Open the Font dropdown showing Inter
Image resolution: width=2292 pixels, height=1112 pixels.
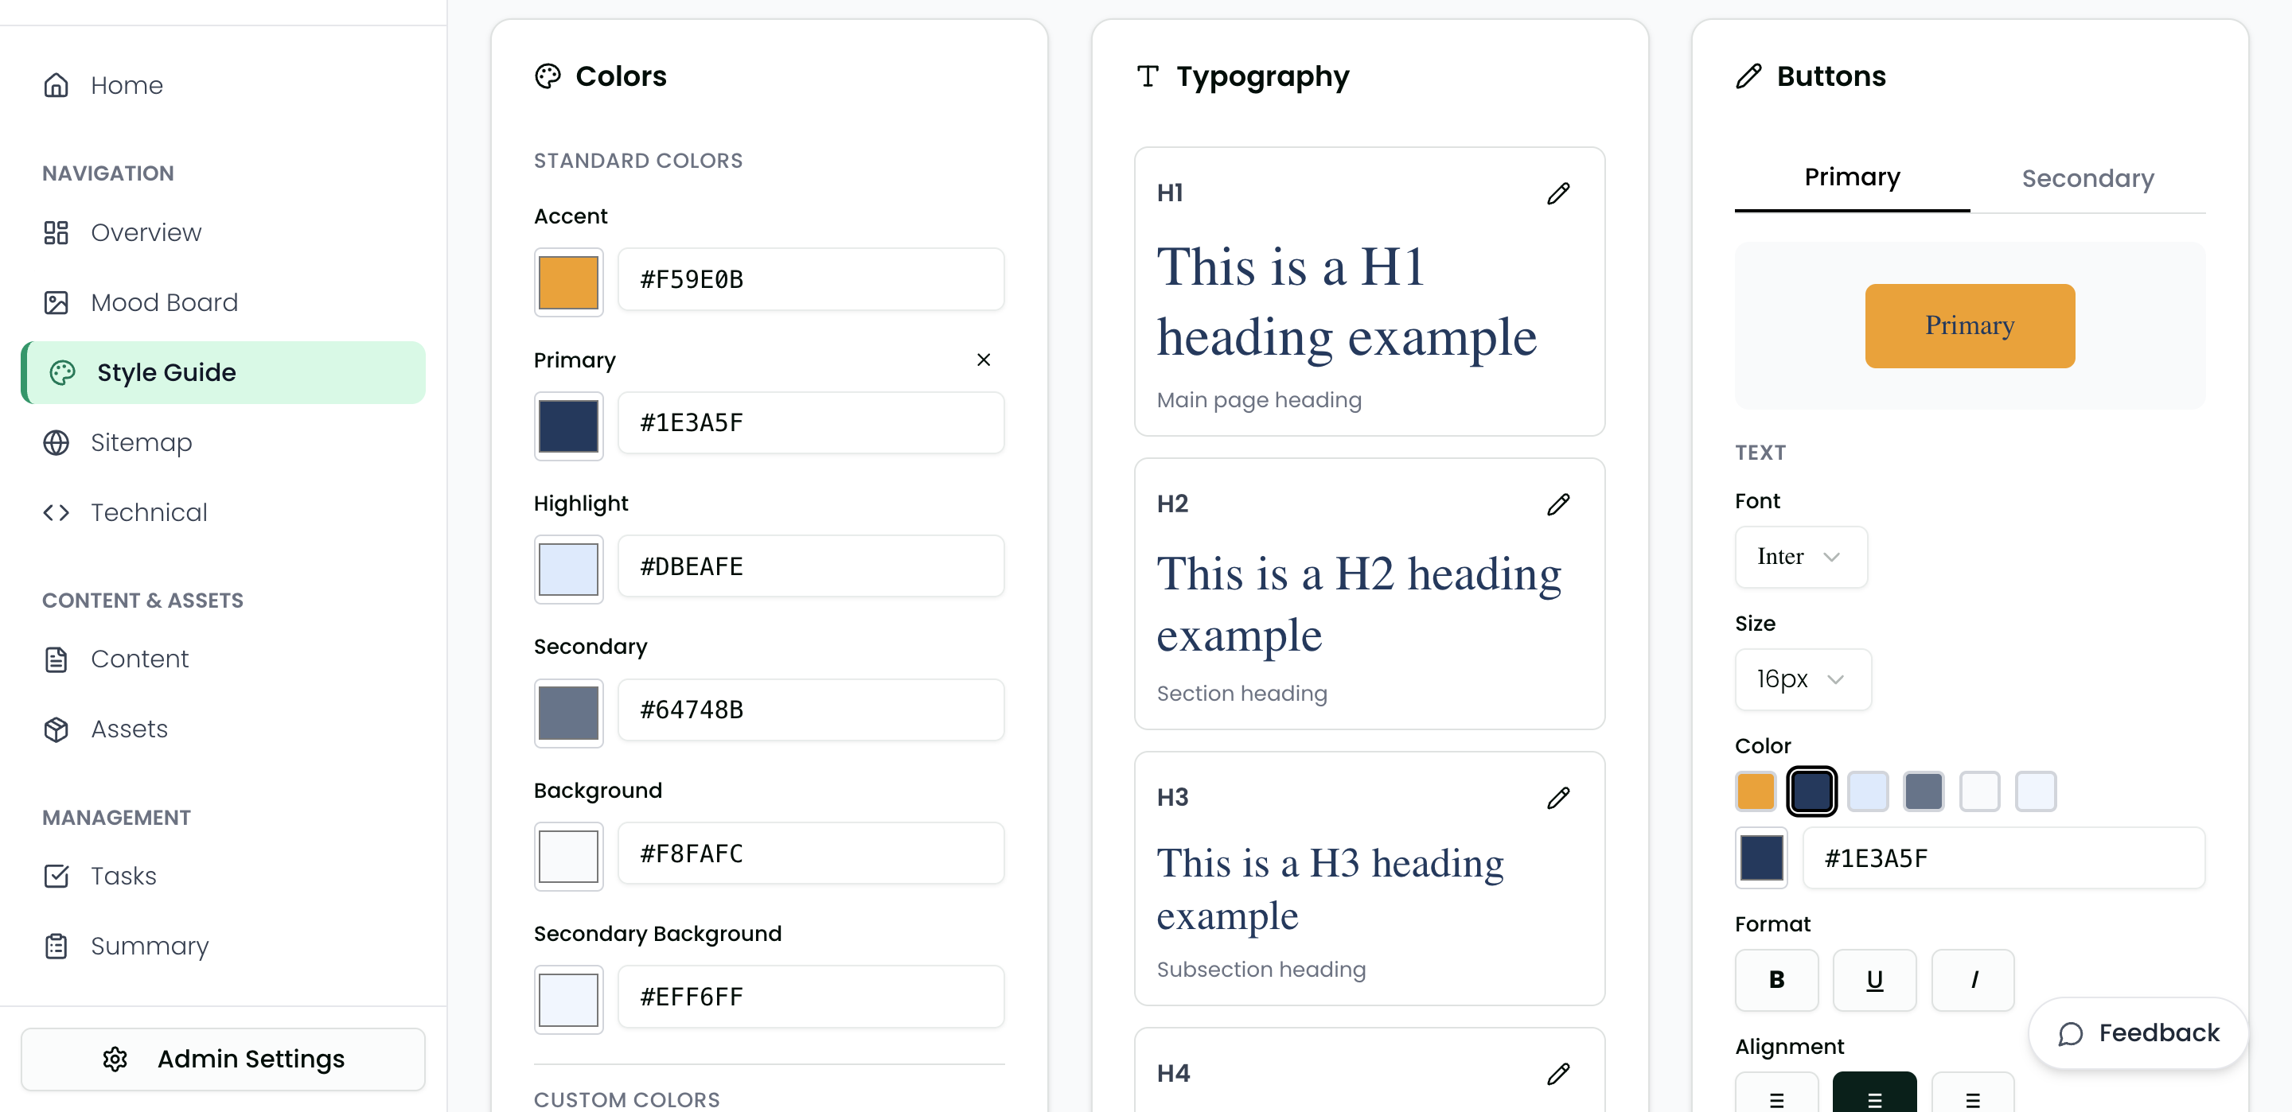(x=1801, y=557)
